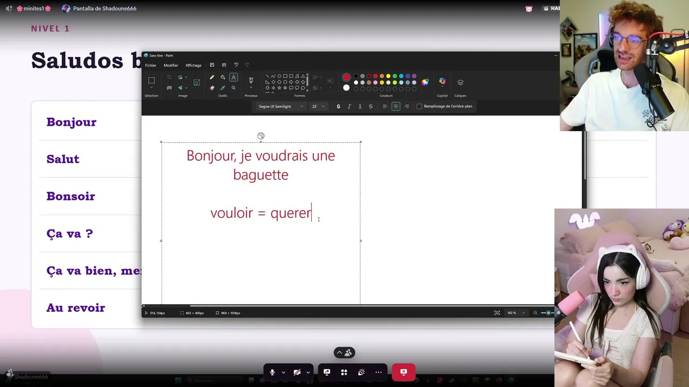
Task: Click the save icon in Paint's title bar
Action: 212,65
